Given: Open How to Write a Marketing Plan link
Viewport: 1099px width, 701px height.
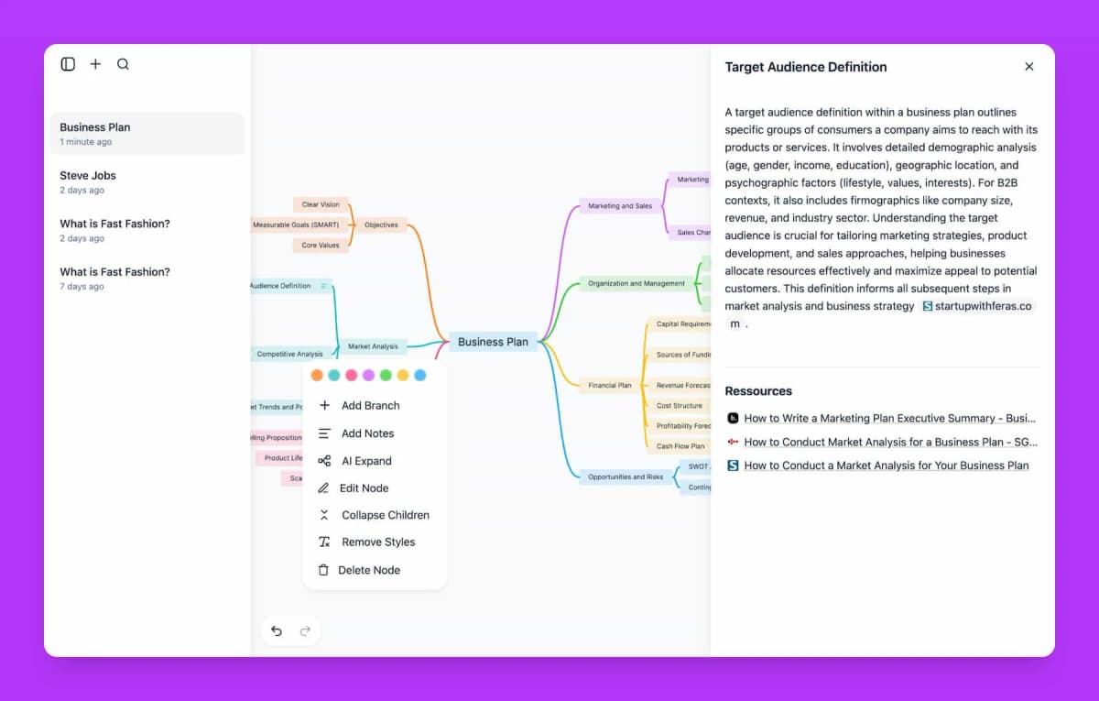Looking at the screenshot, I should coord(890,418).
